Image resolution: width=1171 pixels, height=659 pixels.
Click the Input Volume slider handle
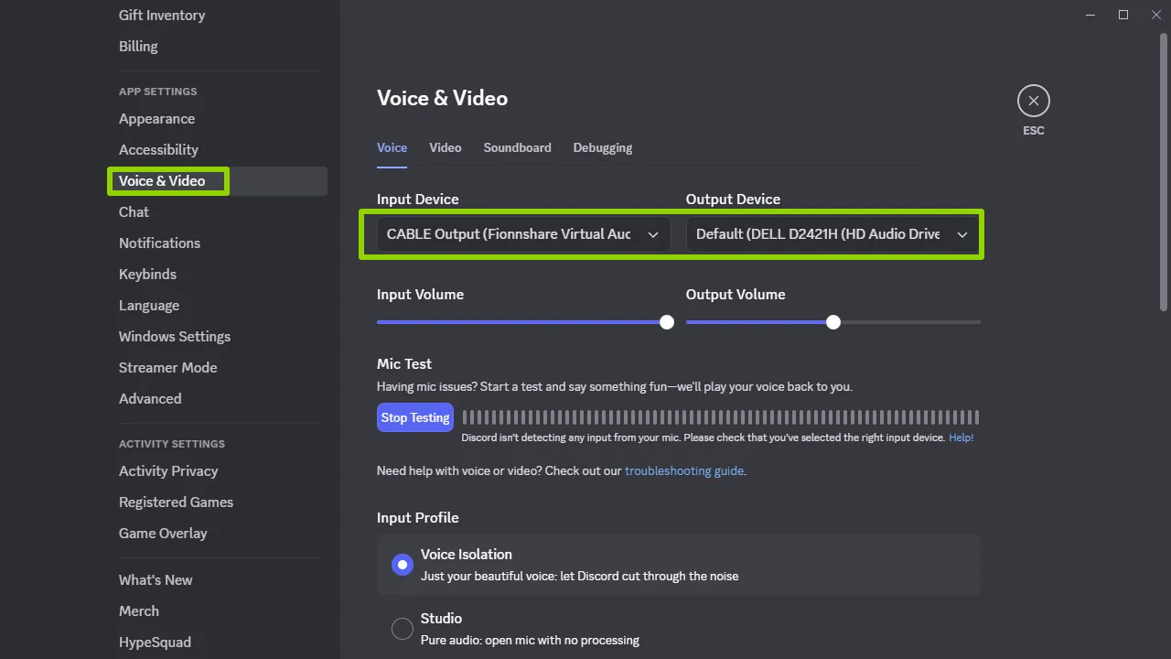coord(667,322)
